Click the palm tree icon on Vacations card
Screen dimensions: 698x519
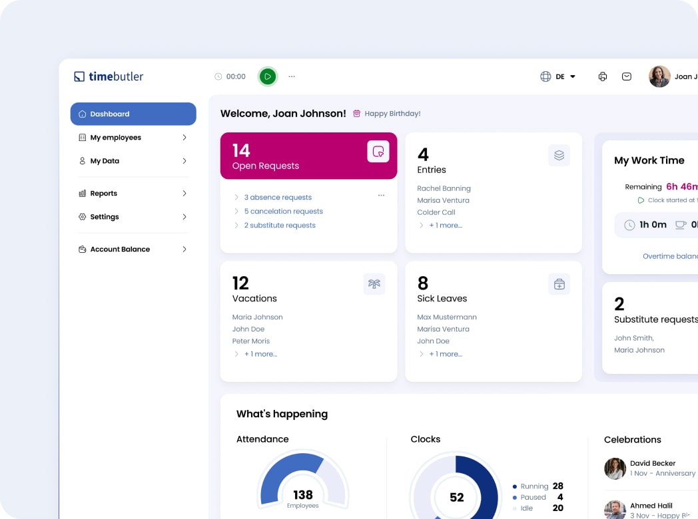click(x=374, y=284)
